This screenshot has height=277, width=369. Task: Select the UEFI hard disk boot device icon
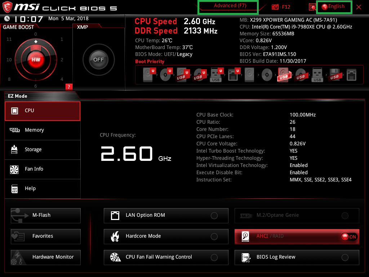click(149, 75)
